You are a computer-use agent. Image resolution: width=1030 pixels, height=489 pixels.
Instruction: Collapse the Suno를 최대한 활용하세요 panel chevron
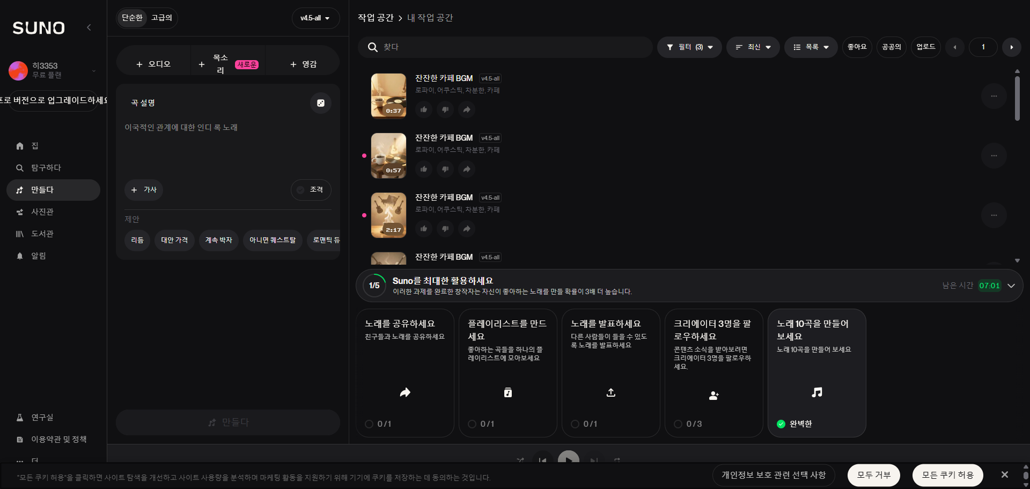tap(1011, 286)
